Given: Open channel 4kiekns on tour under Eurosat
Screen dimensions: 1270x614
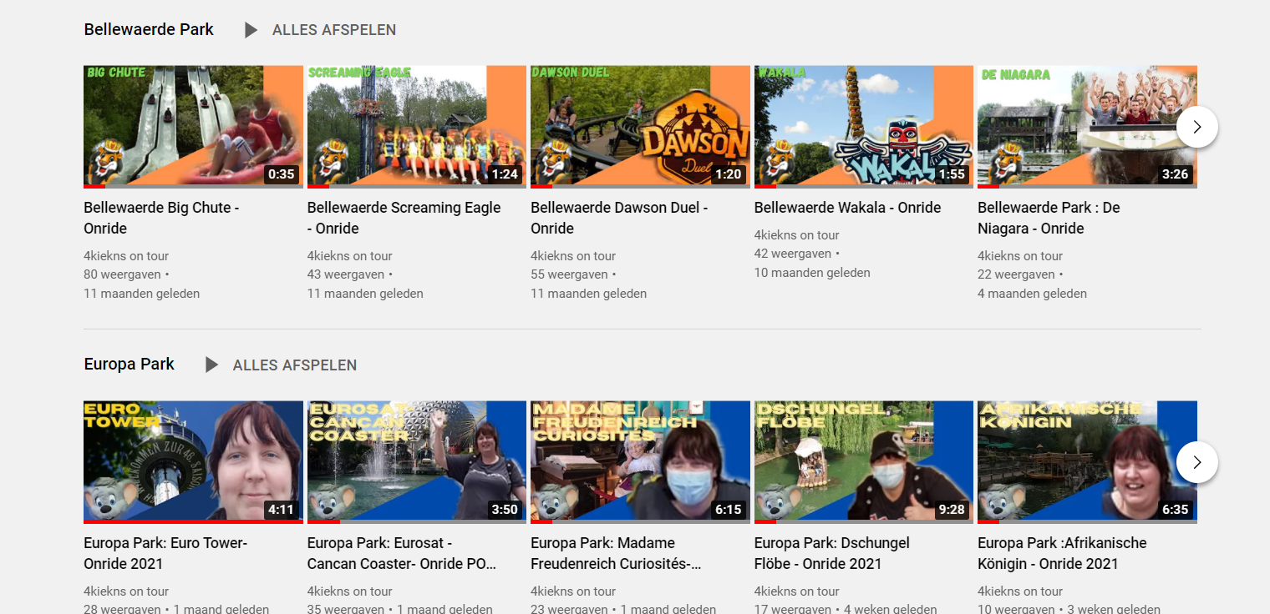Looking at the screenshot, I should point(350,591).
